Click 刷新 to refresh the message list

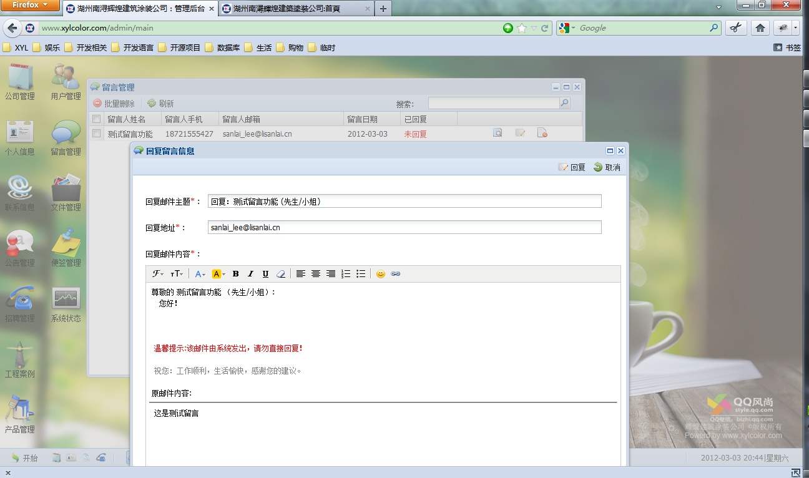pyautogui.click(x=160, y=104)
